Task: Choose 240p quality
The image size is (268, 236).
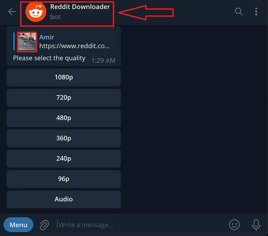Action: pyautogui.click(x=64, y=159)
